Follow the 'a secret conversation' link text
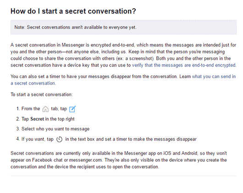Image resolution: width=243 pixels, height=193 pixels. click(x=33, y=83)
